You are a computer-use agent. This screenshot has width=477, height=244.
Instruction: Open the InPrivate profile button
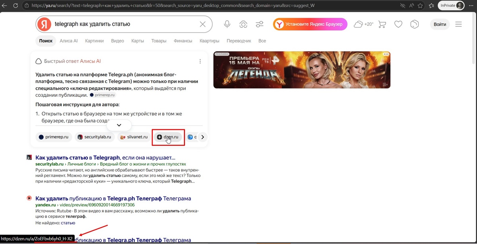451,6
